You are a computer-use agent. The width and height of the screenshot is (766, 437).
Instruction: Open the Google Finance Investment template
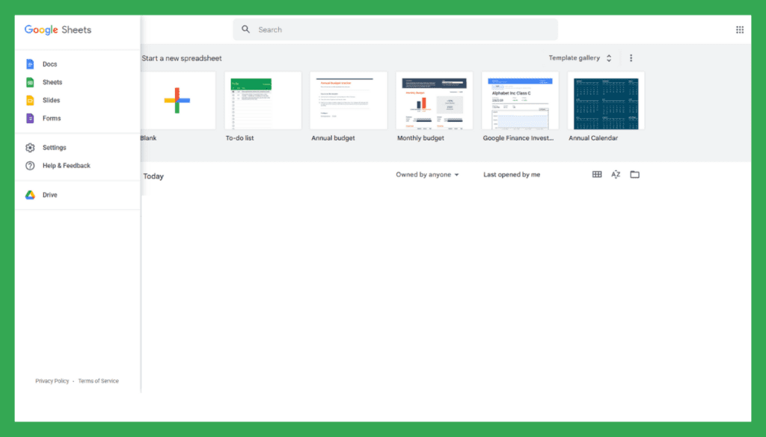520,100
